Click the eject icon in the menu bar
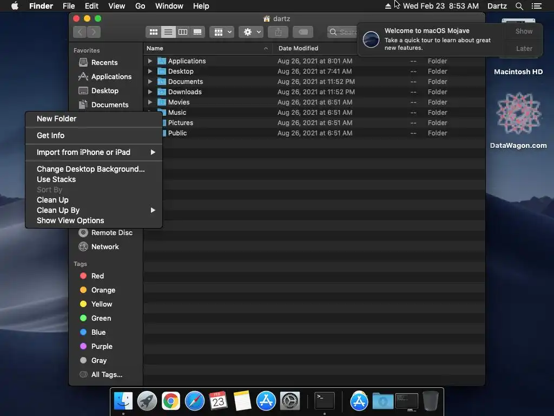 [x=388, y=6]
